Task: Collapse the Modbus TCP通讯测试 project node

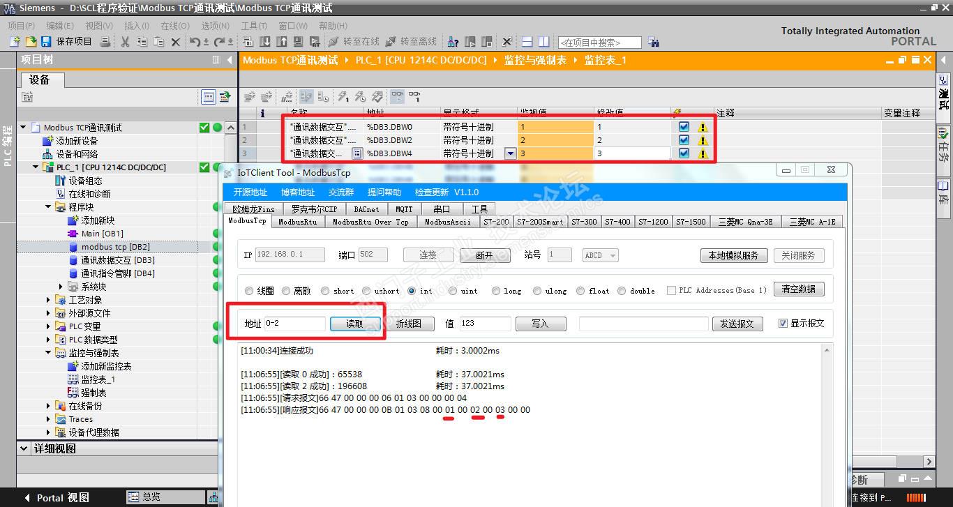Action: (x=24, y=128)
